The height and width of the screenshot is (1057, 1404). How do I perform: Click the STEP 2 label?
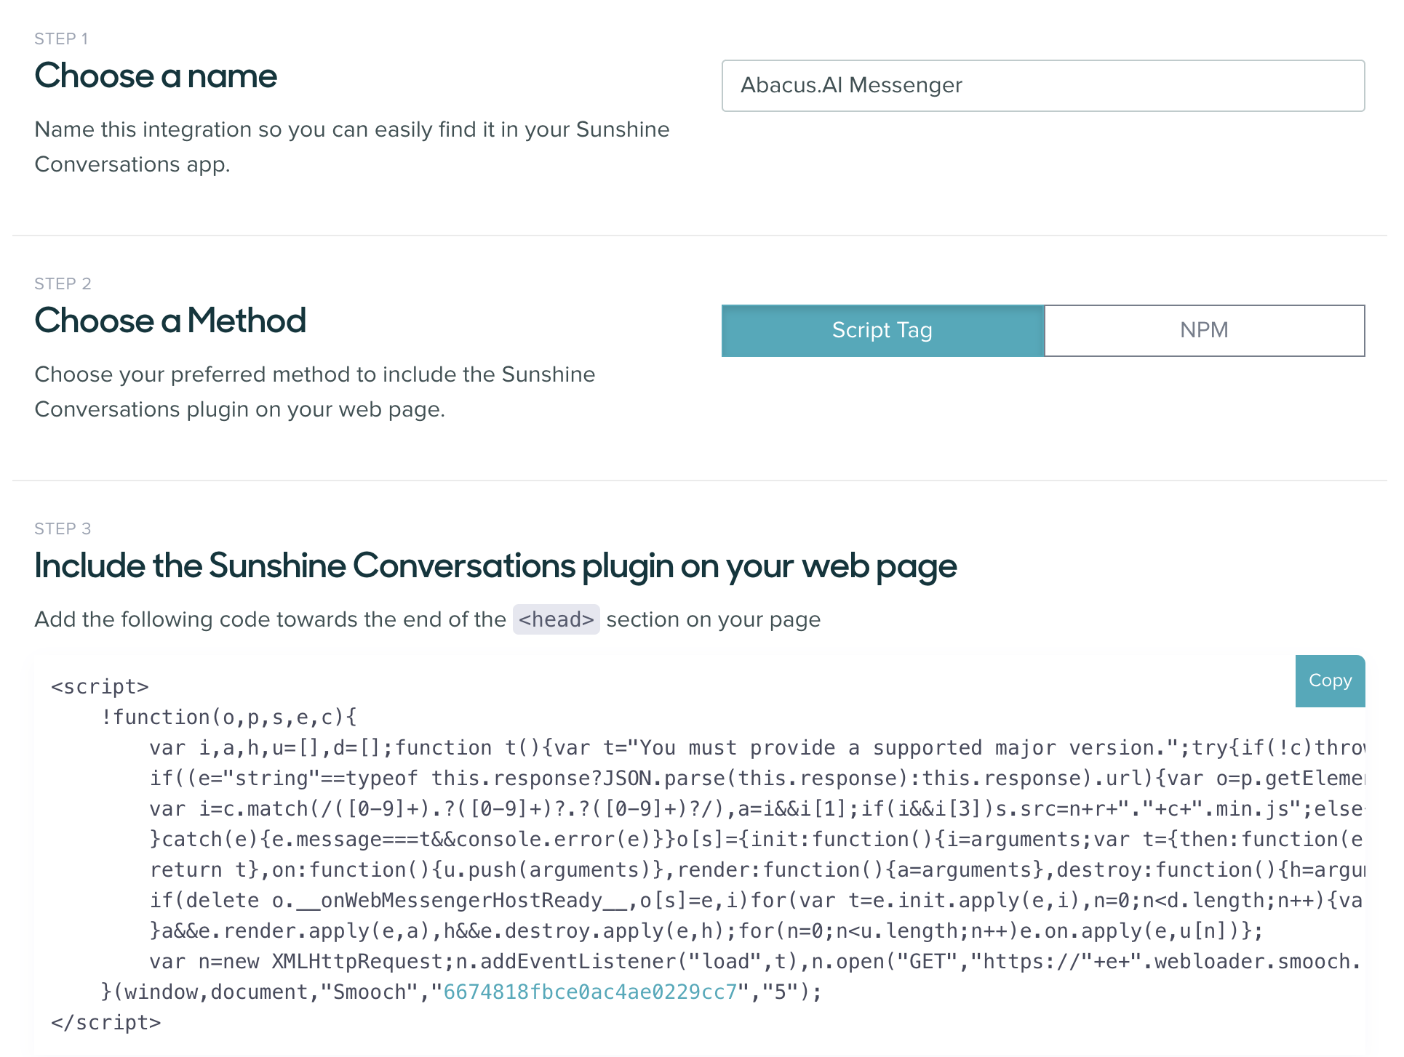click(63, 284)
